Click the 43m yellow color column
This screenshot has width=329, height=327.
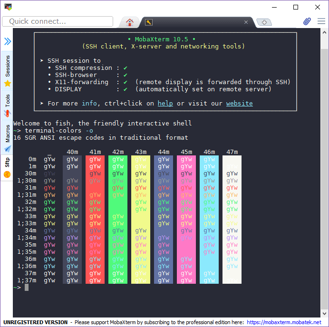(141, 220)
